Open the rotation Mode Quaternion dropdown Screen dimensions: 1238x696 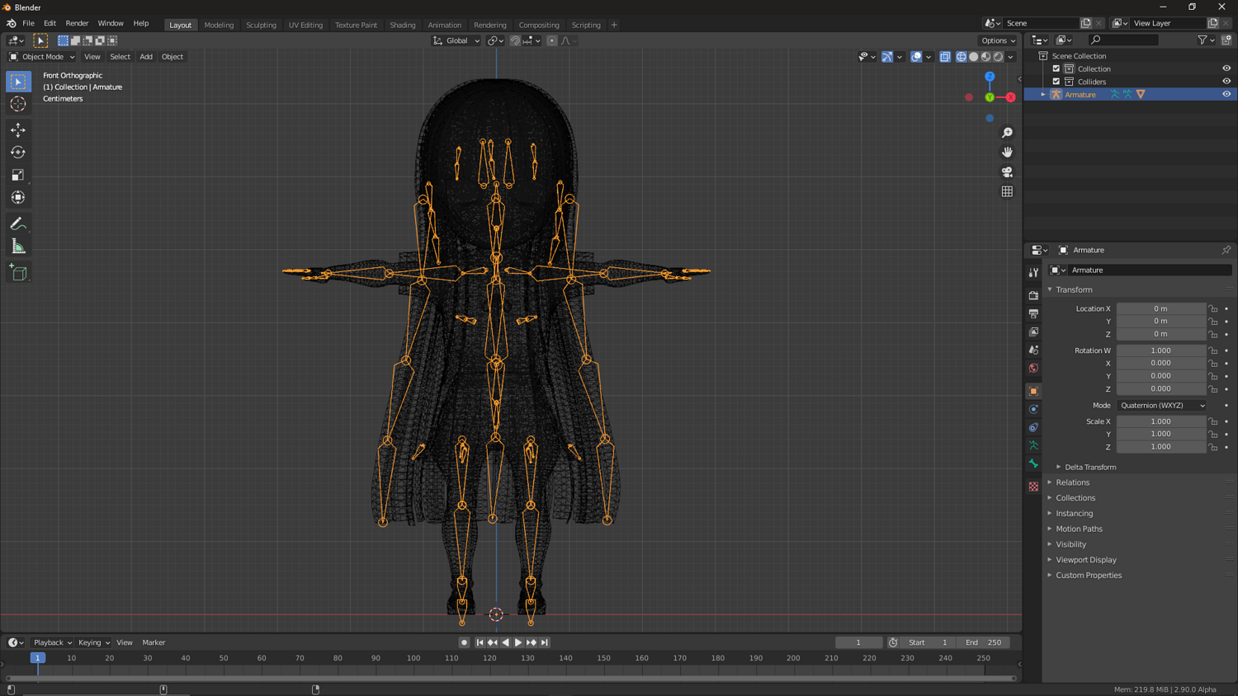[1161, 406]
